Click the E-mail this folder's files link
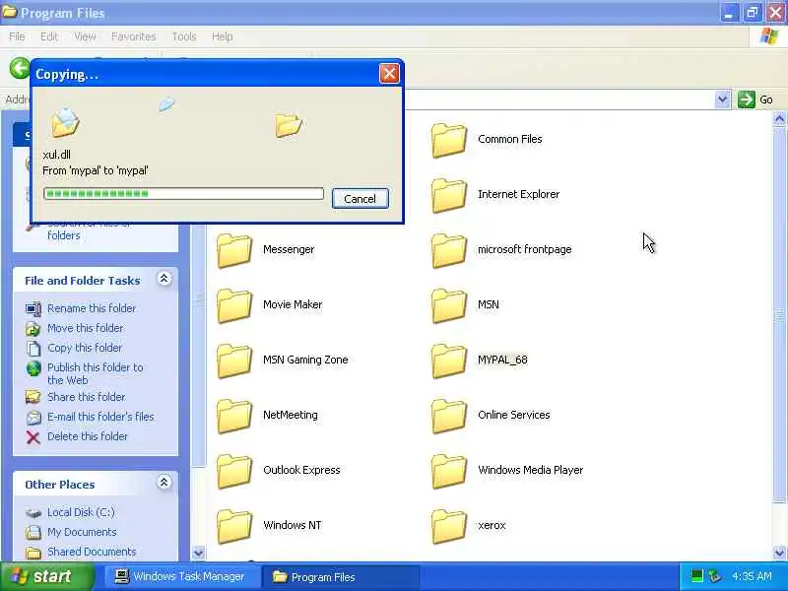This screenshot has height=591, width=788. click(100, 417)
